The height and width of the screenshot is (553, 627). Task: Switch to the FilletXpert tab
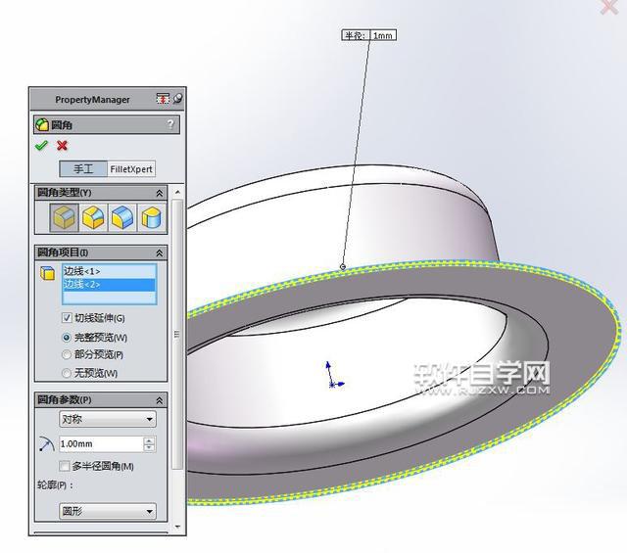[x=131, y=169]
